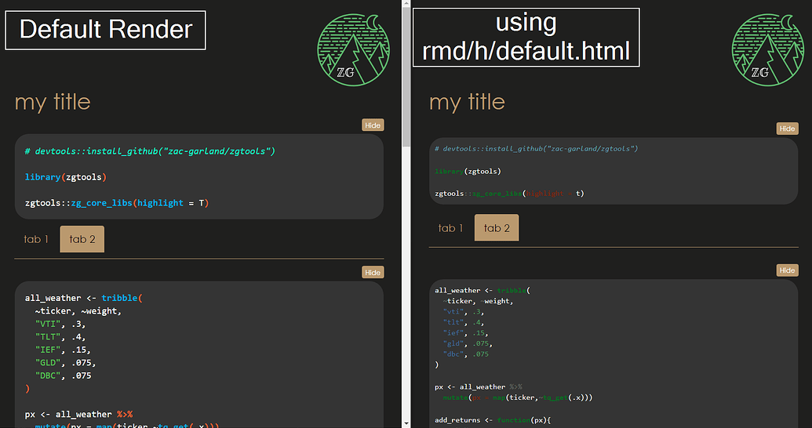The width and height of the screenshot is (812, 428).
Task: Click the "using rmd/h/default.html" annotation label
Action: pyautogui.click(x=526, y=38)
